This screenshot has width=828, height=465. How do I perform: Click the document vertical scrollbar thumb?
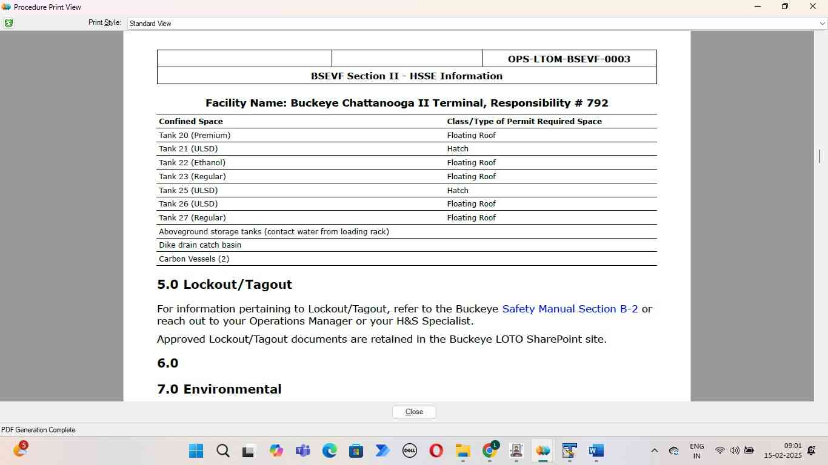(x=820, y=156)
